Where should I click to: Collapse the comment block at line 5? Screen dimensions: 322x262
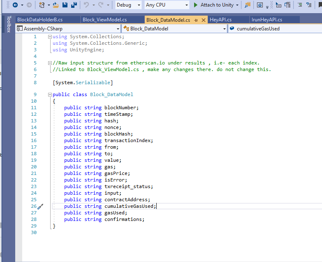pyautogui.click(x=50, y=63)
